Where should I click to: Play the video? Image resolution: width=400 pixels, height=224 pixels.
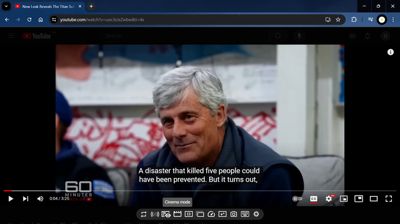(11, 198)
